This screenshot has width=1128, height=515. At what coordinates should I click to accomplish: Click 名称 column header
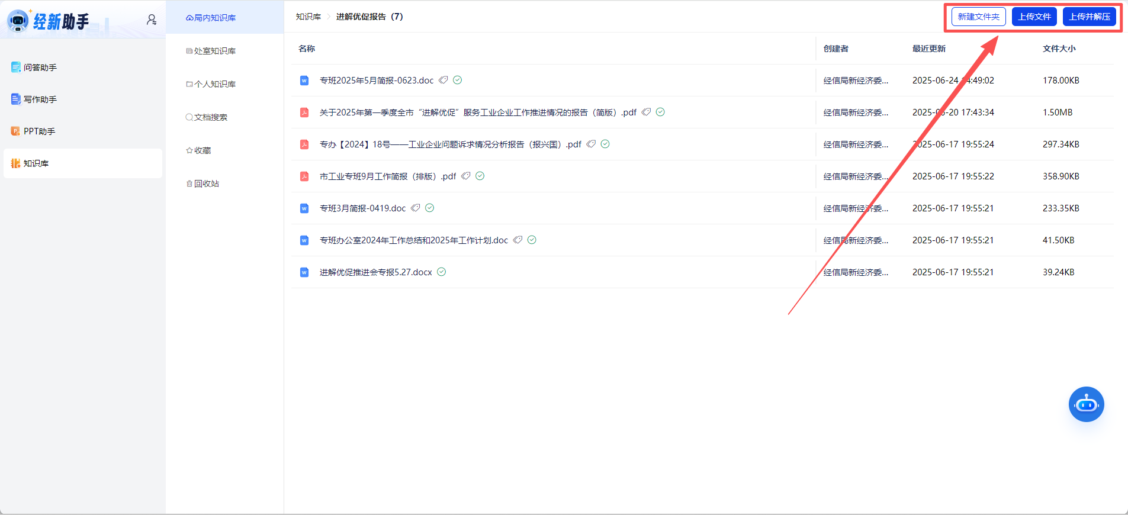pyautogui.click(x=307, y=49)
